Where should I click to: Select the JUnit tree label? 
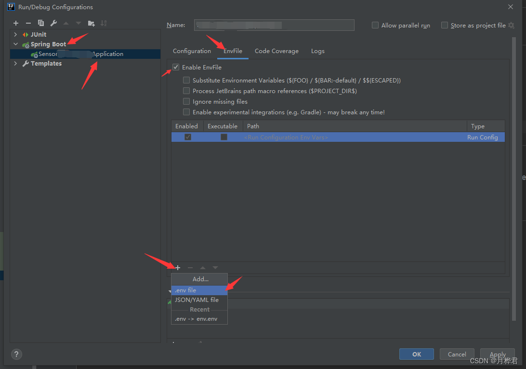pos(39,35)
